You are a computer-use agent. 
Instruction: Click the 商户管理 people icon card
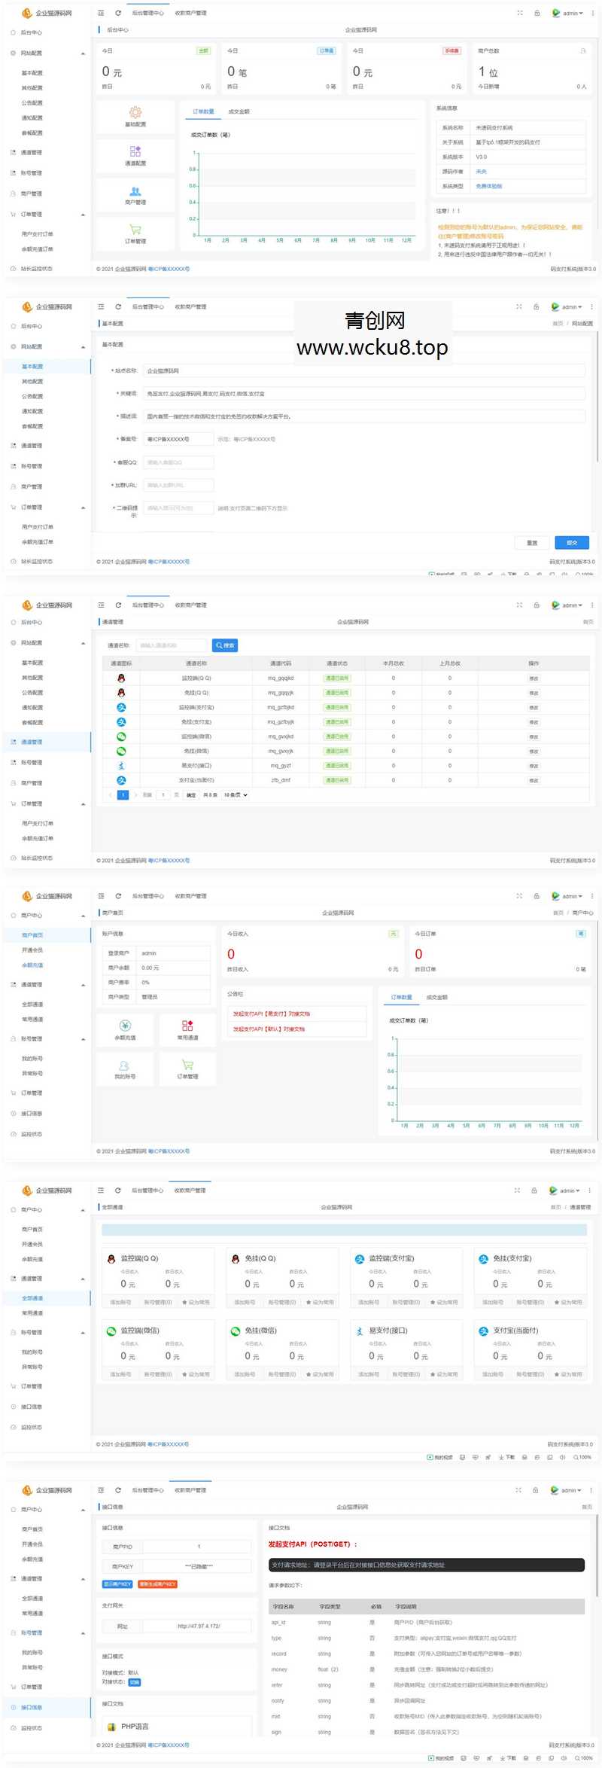(135, 191)
